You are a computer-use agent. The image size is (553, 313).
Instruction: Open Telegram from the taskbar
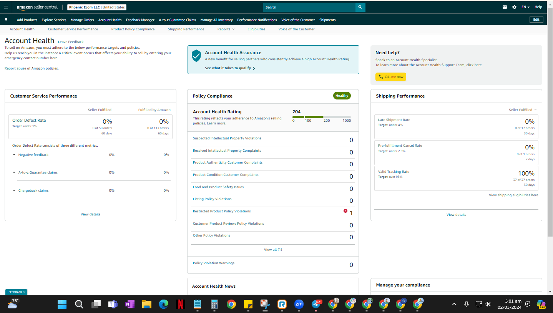point(316,305)
